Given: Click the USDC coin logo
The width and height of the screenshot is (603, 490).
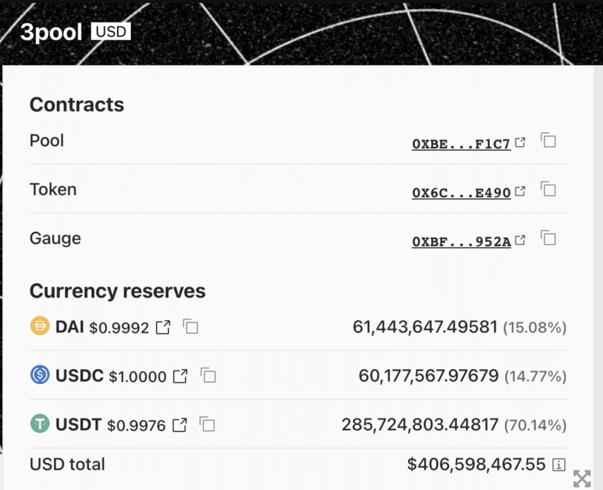Looking at the screenshot, I should (x=40, y=374).
